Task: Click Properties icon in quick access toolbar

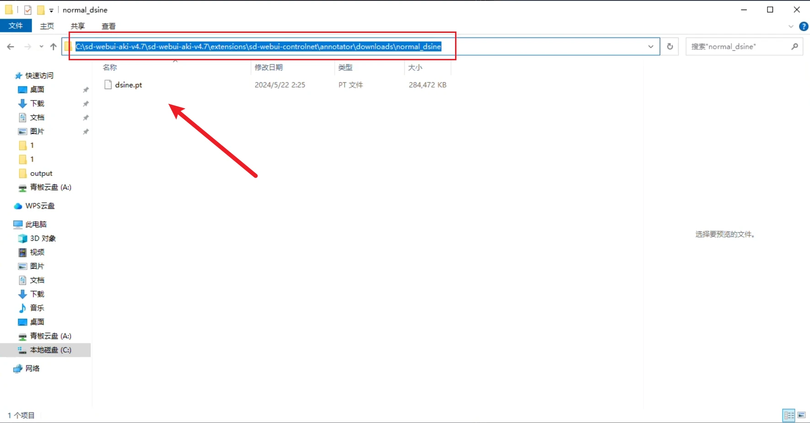Action: (x=28, y=10)
